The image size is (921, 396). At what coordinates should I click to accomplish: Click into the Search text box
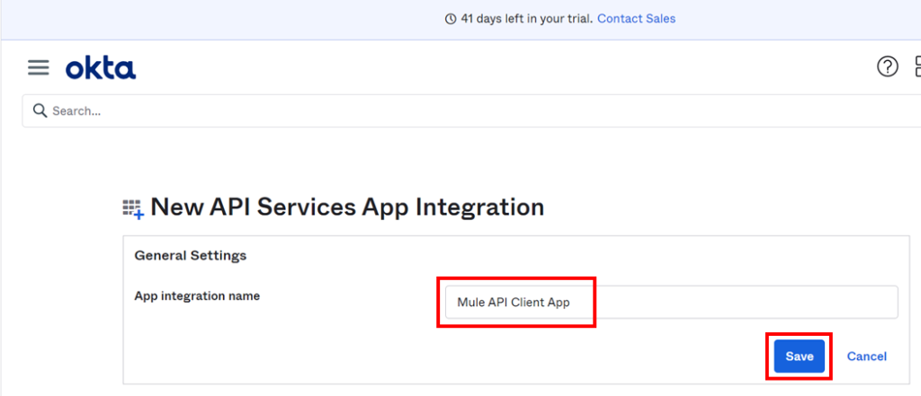(450, 111)
